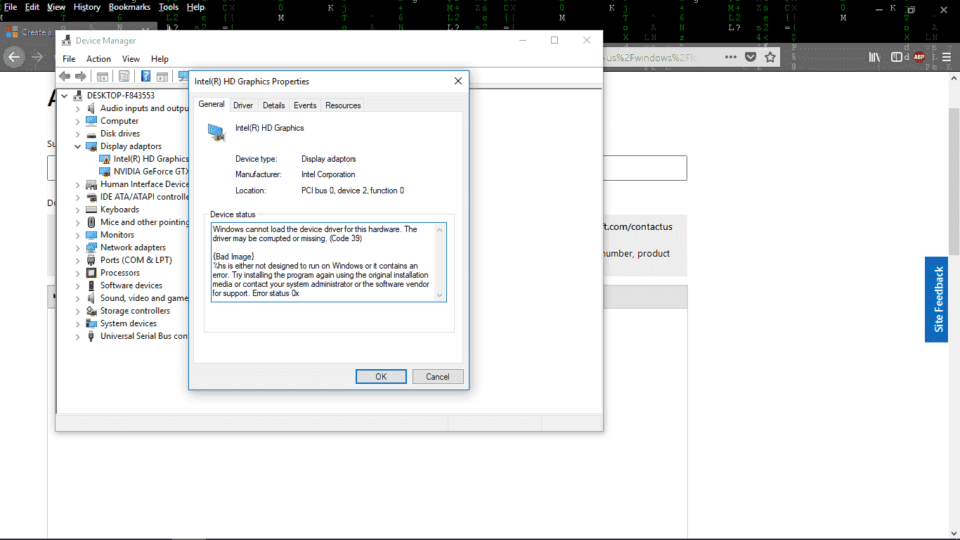Switch to the Resources tab

pos(343,105)
